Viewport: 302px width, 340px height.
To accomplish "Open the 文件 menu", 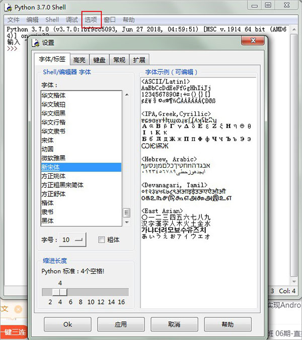I will (14, 20).
